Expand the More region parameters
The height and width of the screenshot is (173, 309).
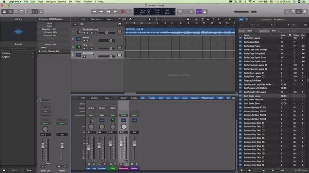(x=41, y=48)
